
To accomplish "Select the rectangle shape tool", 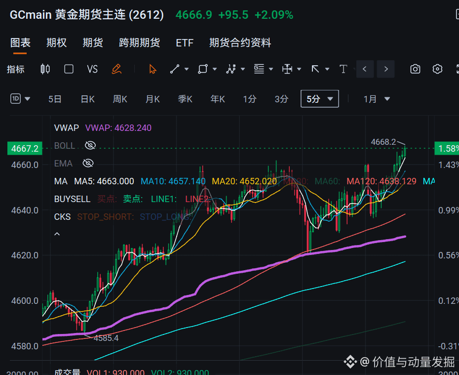I will pyautogui.click(x=203, y=69).
